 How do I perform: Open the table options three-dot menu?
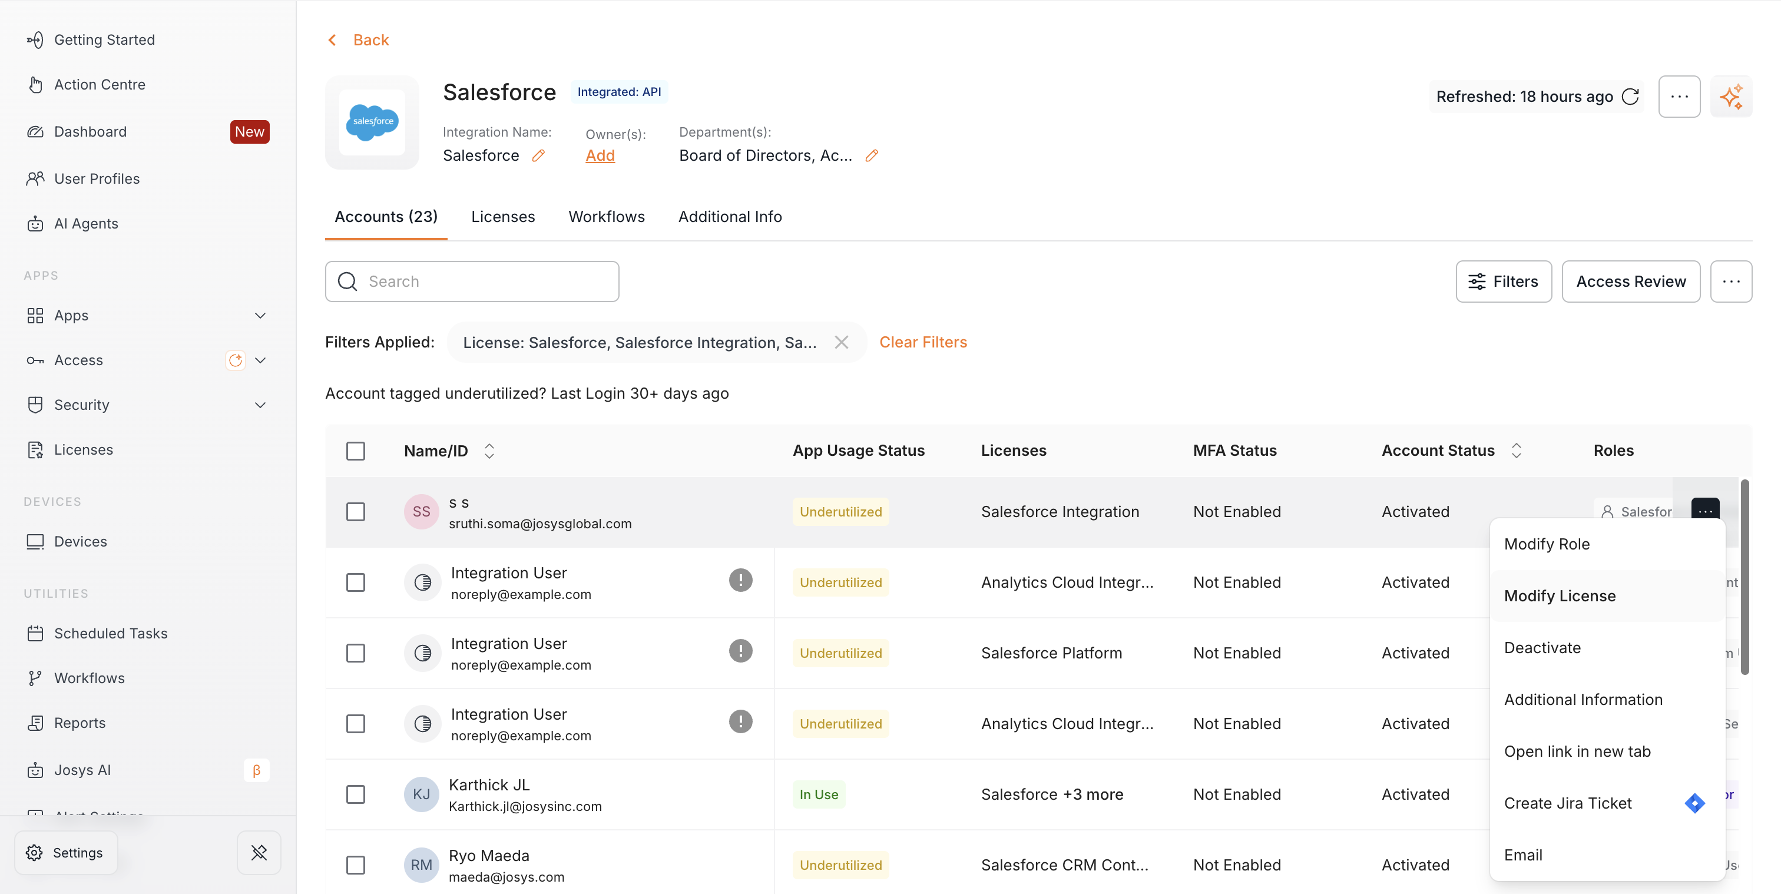point(1731,282)
